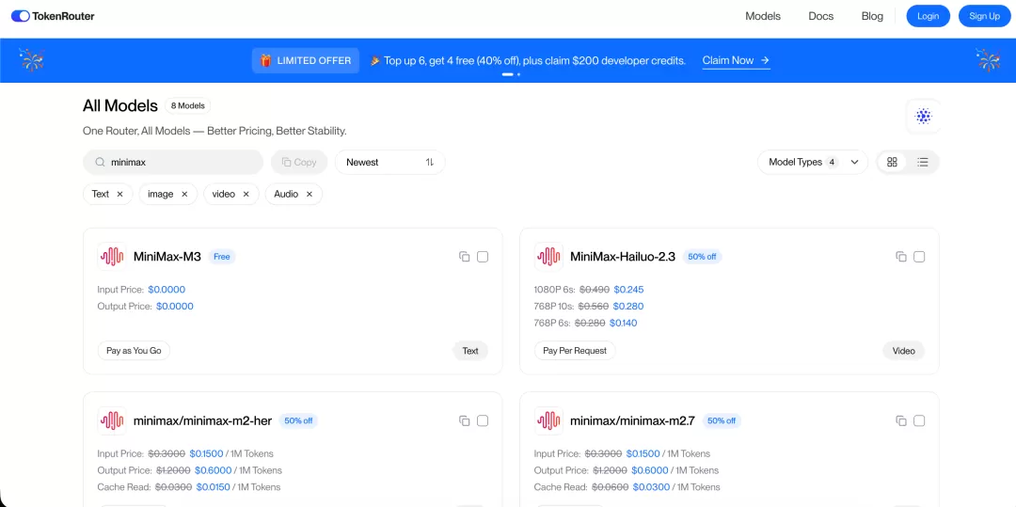Click the MiniMax-Hailuo-2.3 waveform logo

coord(548,257)
